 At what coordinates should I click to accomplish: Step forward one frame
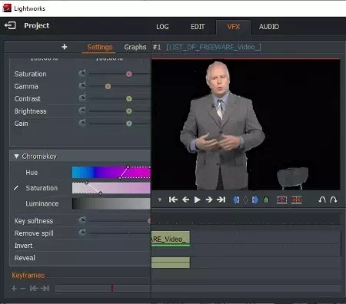tap(209, 200)
